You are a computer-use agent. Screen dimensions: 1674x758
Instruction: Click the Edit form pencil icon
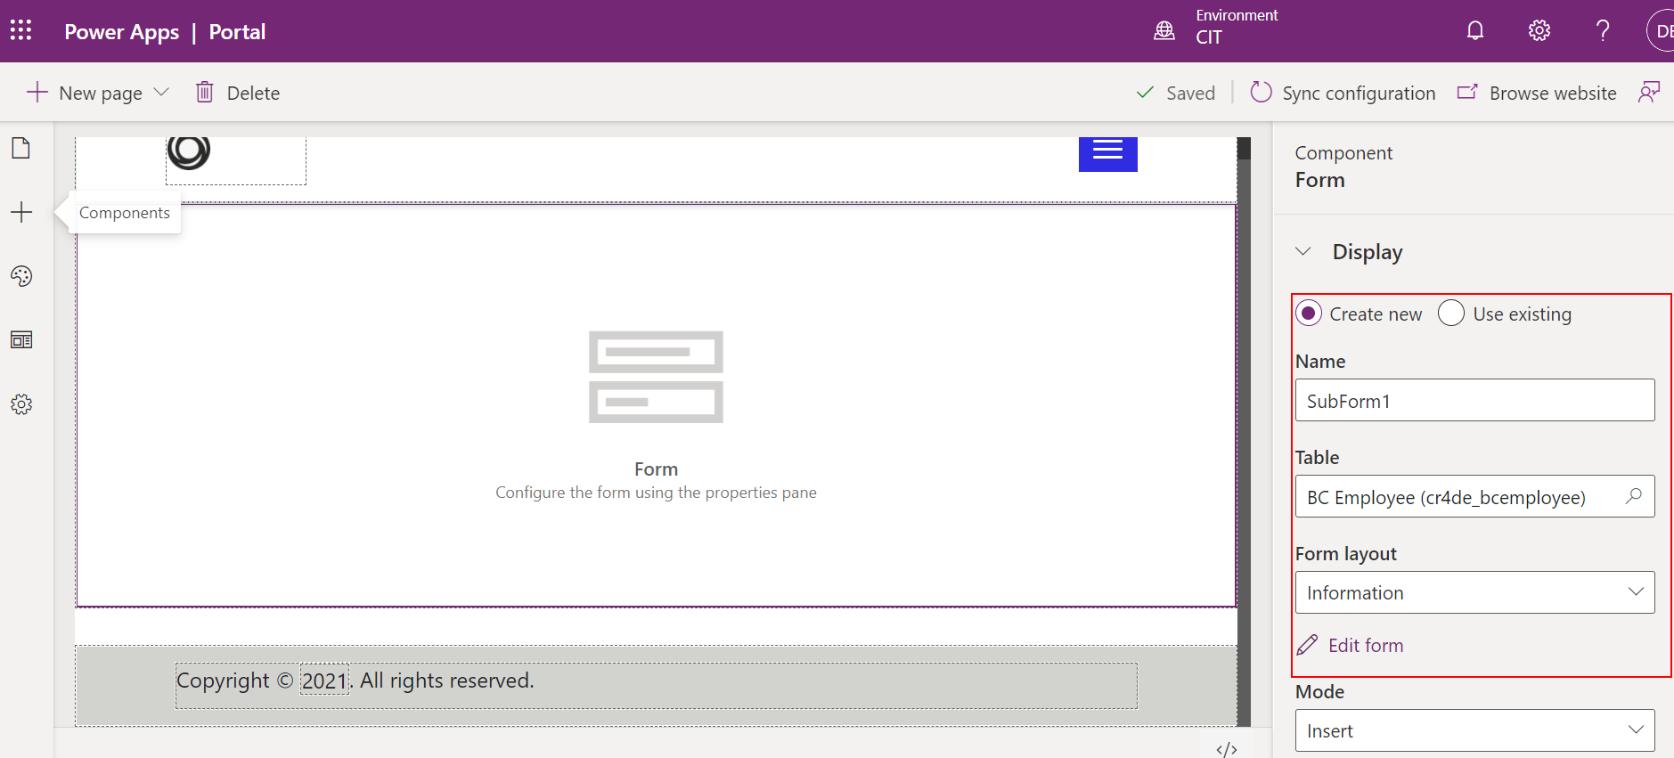(1307, 645)
